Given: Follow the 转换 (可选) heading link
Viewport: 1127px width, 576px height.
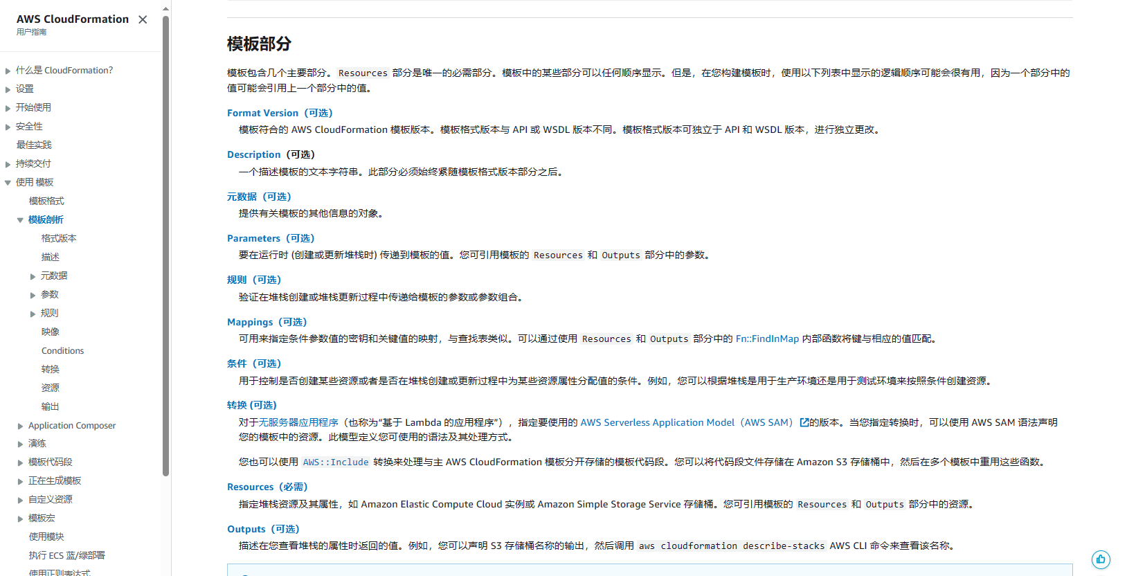Looking at the screenshot, I should [252, 405].
